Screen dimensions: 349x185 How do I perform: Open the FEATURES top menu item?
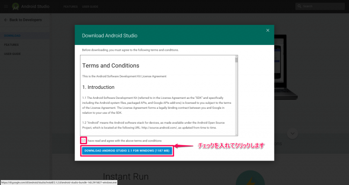[70, 7]
